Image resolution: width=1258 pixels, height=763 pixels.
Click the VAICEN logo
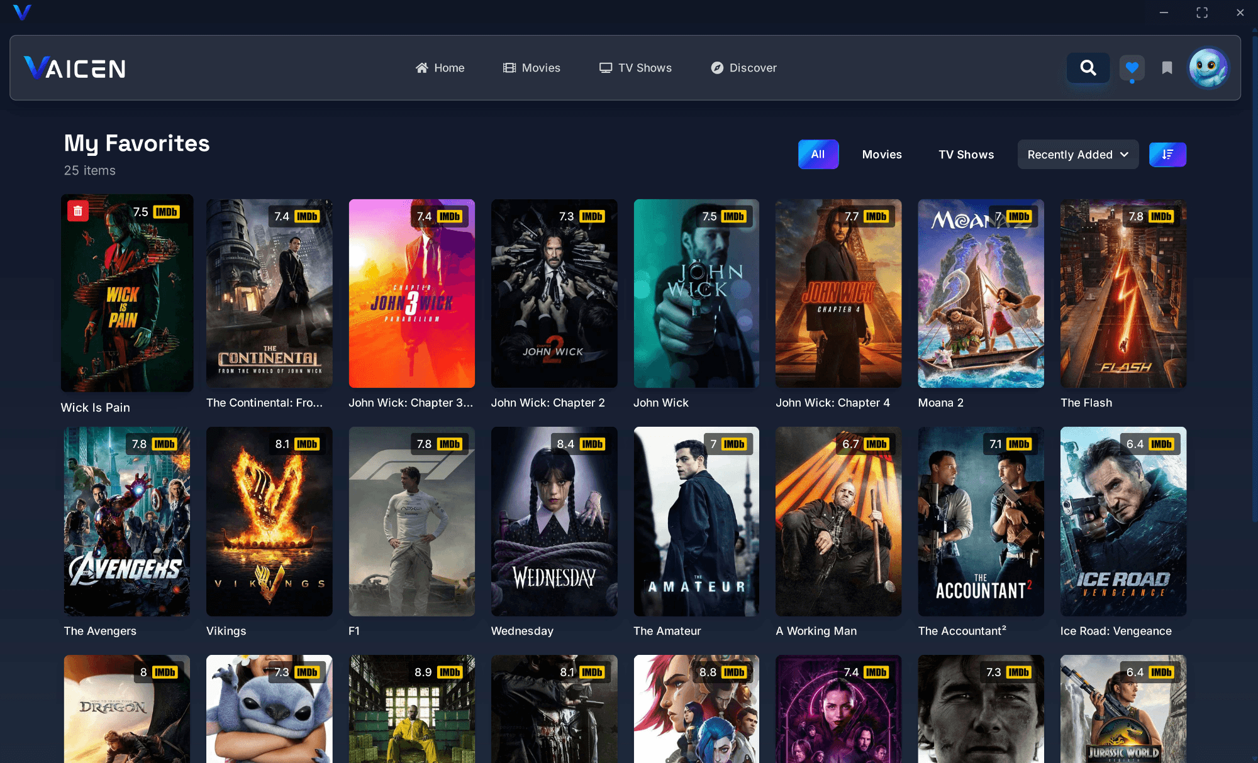[74, 68]
